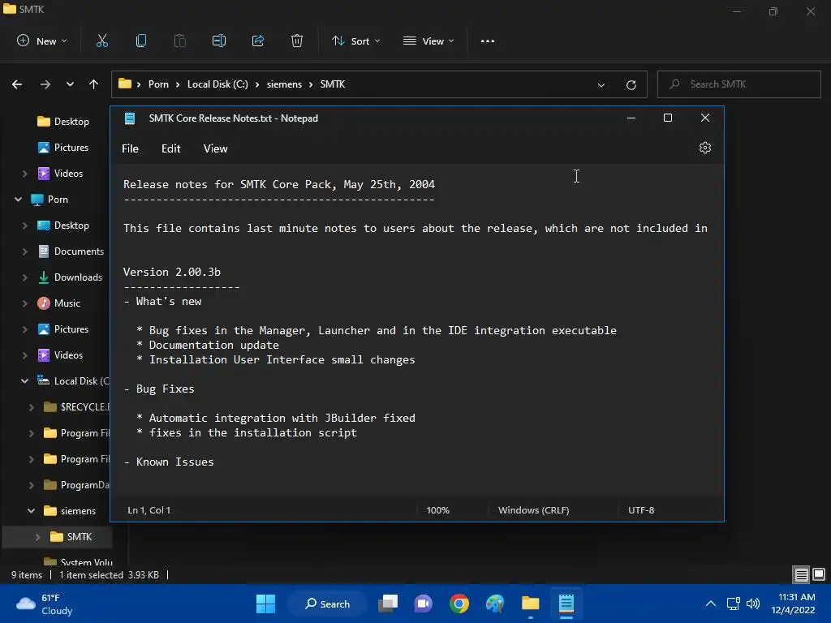Show hidden system tray icons
Viewport: 831px width, 623px height.
[x=711, y=604]
